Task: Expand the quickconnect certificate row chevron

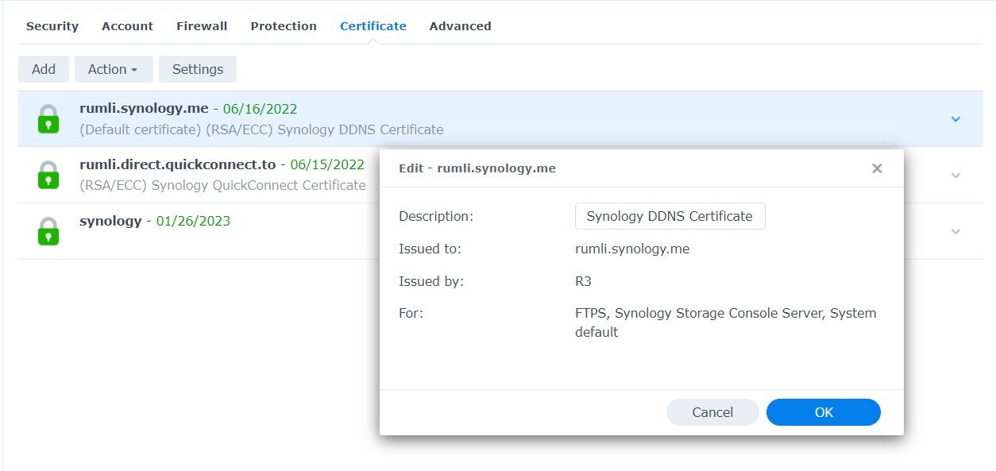Action: click(x=955, y=176)
